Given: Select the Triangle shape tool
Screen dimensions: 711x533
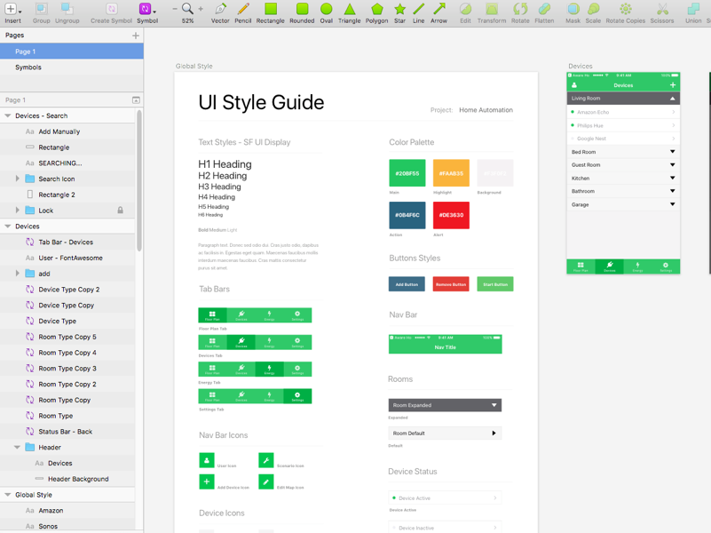Looking at the screenshot, I should [349, 9].
